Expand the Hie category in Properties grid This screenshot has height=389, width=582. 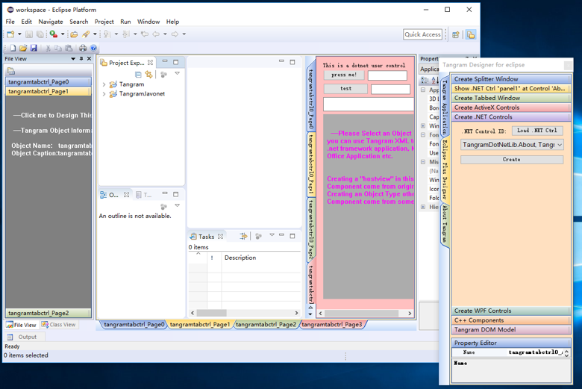tap(423, 207)
